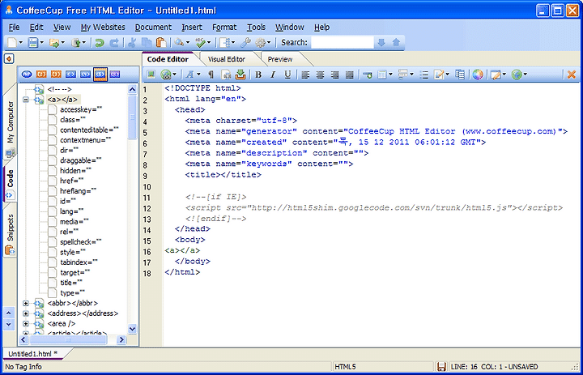Switch to the Preview tab
This screenshot has height=375, width=583.
[280, 59]
